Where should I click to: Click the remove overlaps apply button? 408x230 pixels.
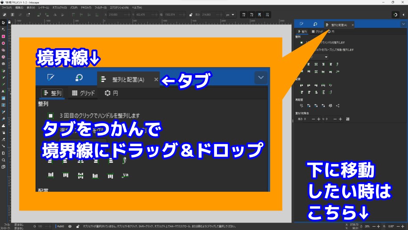point(348,119)
